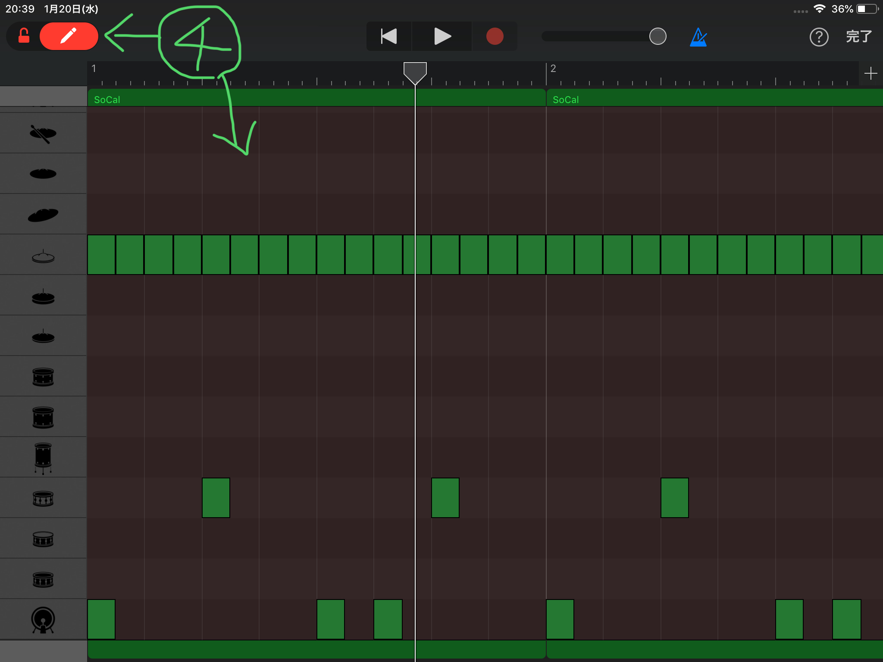
Task: Select the second SoCal region header
Action: 714,98
